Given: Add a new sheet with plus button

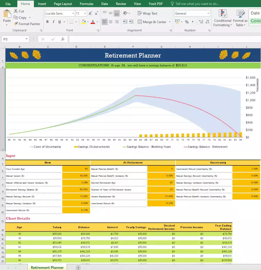Looking at the screenshot, I should (78, 267).
